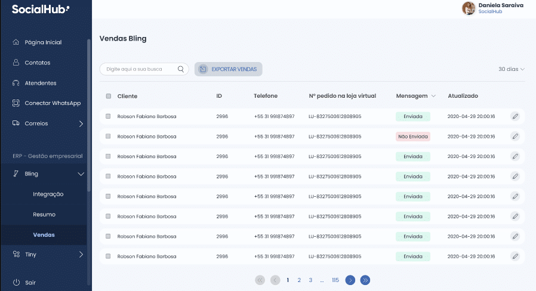The image size is (536, 291).
Task: Click EXPORTAR VENDAS button
Action: (228, 69)
